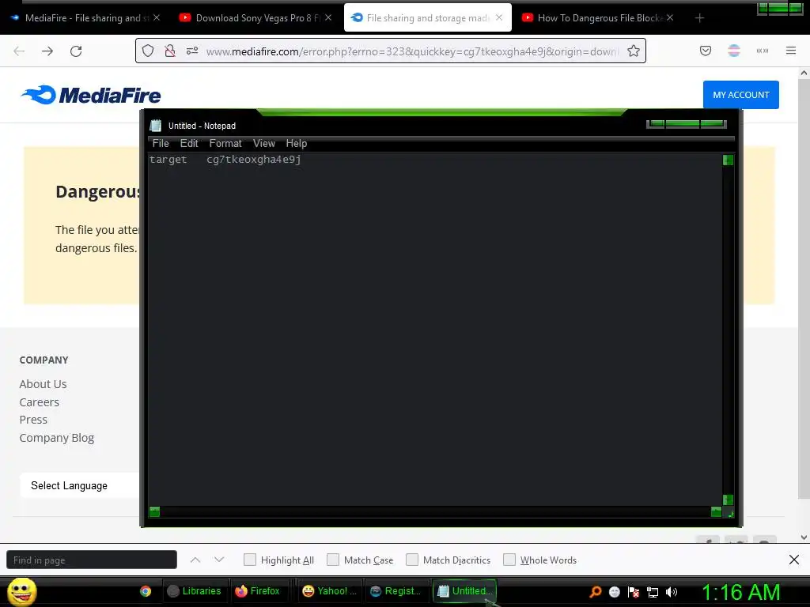Image resolution: width=810 pixels, height=607 pixels.
Task: Open the site permissions icon in the address bar
Action: [192, 51]
